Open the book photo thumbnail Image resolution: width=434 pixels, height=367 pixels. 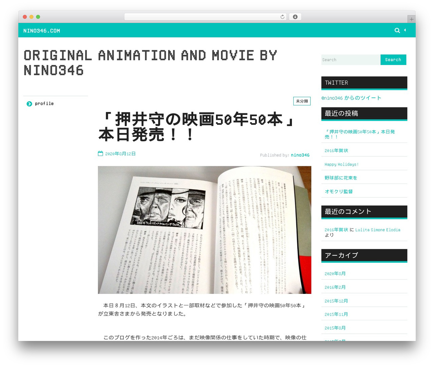pos(204,230)
